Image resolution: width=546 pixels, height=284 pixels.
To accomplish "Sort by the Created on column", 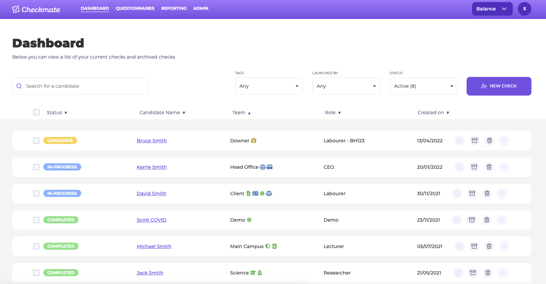I will click(x=433, y=113).
